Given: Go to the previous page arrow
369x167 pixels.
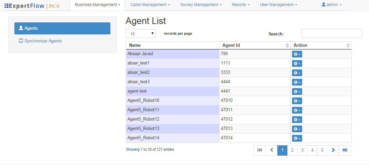Looking at the screenshot, I should tap(271, 150).
